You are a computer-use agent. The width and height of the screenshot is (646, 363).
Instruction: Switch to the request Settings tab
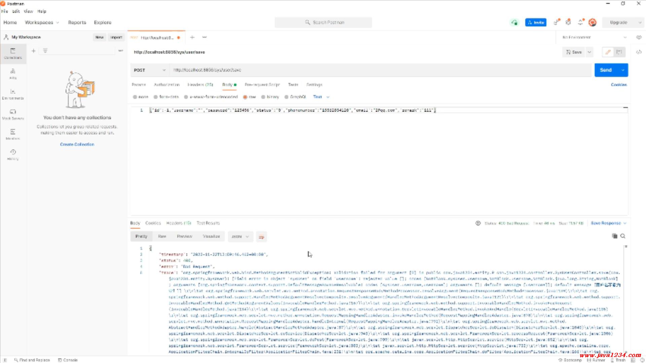(x=314, y=85)
